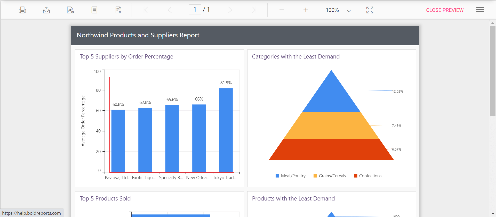
Task: Click the Grains/Cereals orange legend swatch
Action: pos(315,176)
